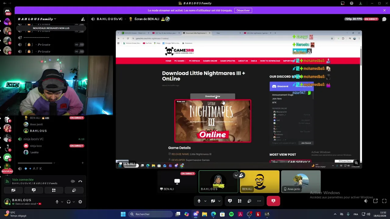Deafen audio with the headphones icon
The height and width of the screenshot is (219, 390).
click(x=69, y=202)
